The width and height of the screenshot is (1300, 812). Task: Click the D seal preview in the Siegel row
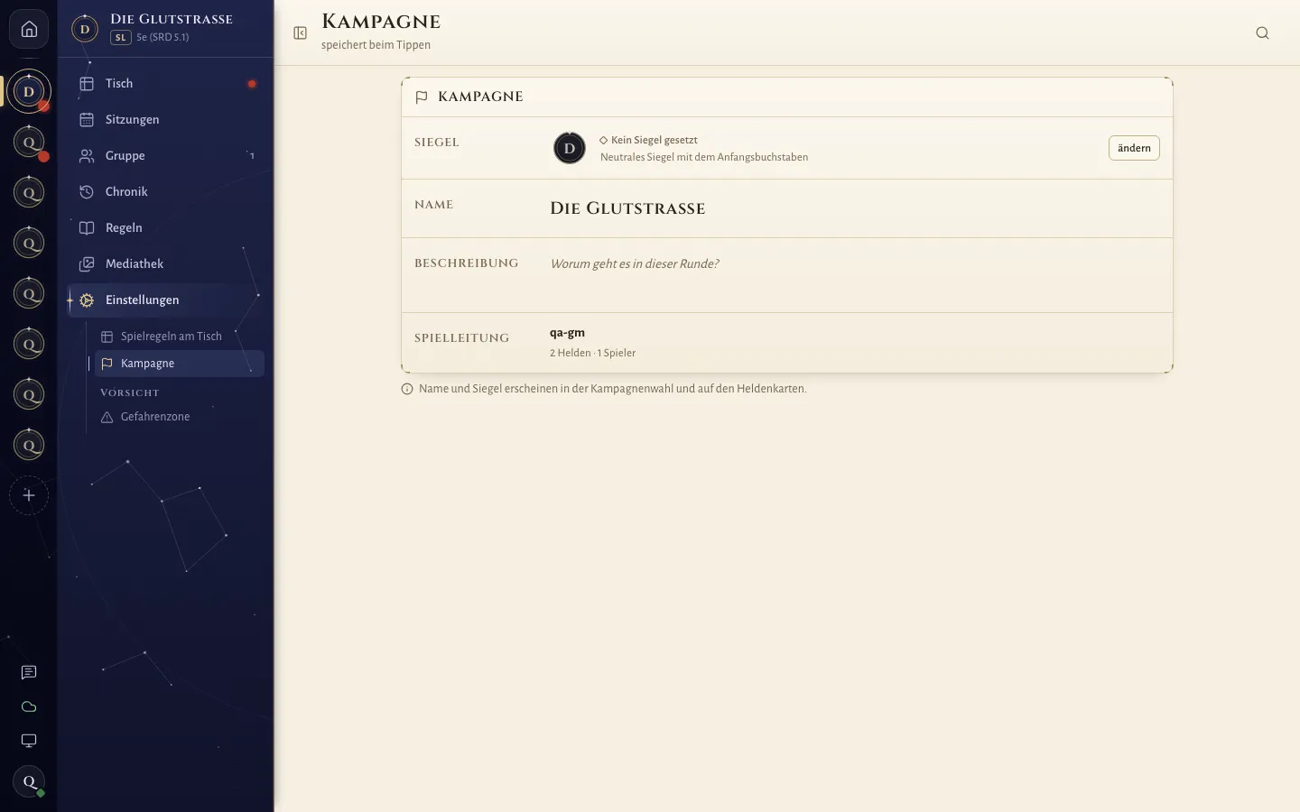(x=570, y=148)
